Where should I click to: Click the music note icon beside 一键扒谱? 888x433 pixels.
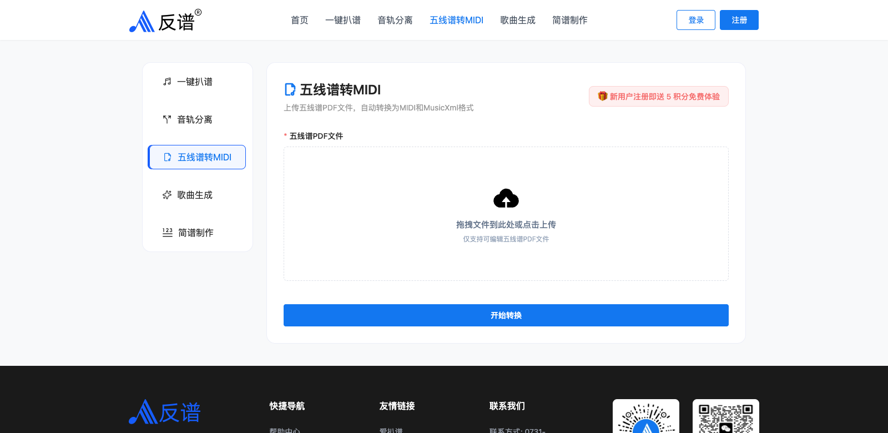coord(167,82)
